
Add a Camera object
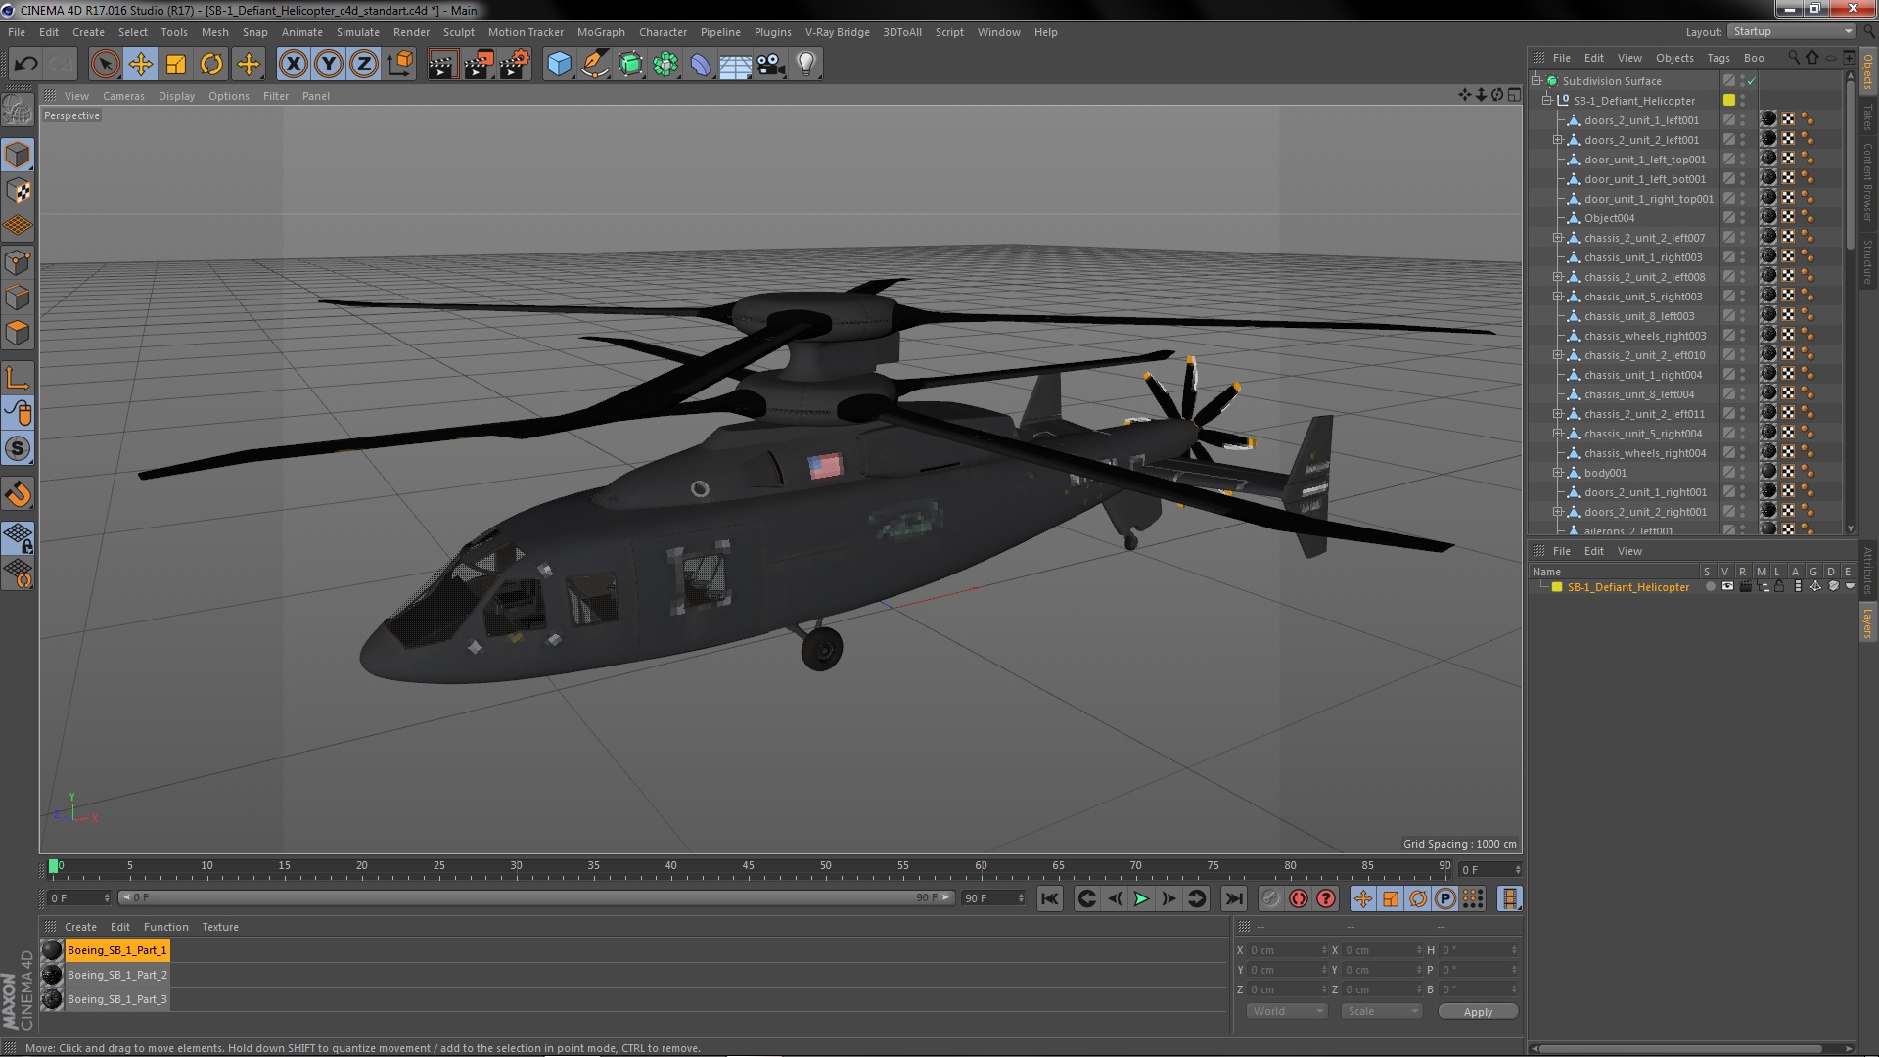coord(771,65)
